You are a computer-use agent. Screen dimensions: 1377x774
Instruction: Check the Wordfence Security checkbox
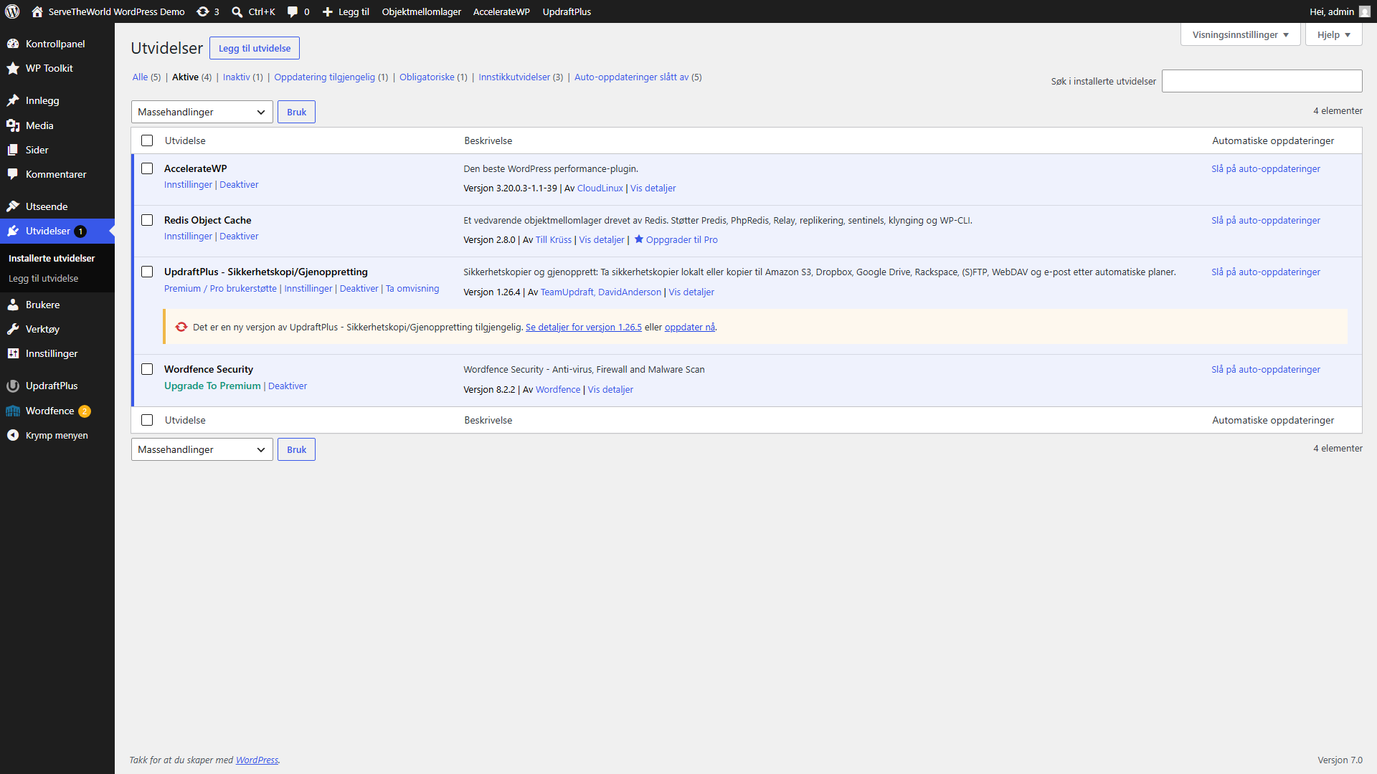147,369
